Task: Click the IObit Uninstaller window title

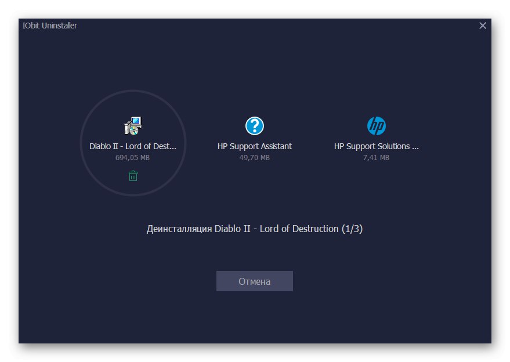Action: click(49, 26)
